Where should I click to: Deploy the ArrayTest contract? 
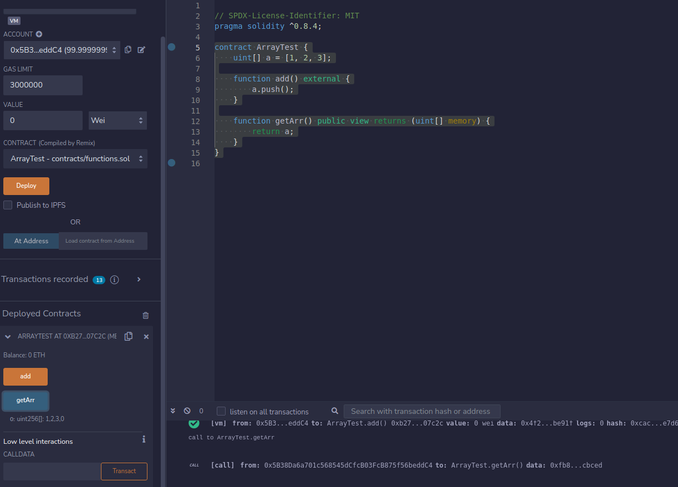pyautogui.click(x=26, y=186)
